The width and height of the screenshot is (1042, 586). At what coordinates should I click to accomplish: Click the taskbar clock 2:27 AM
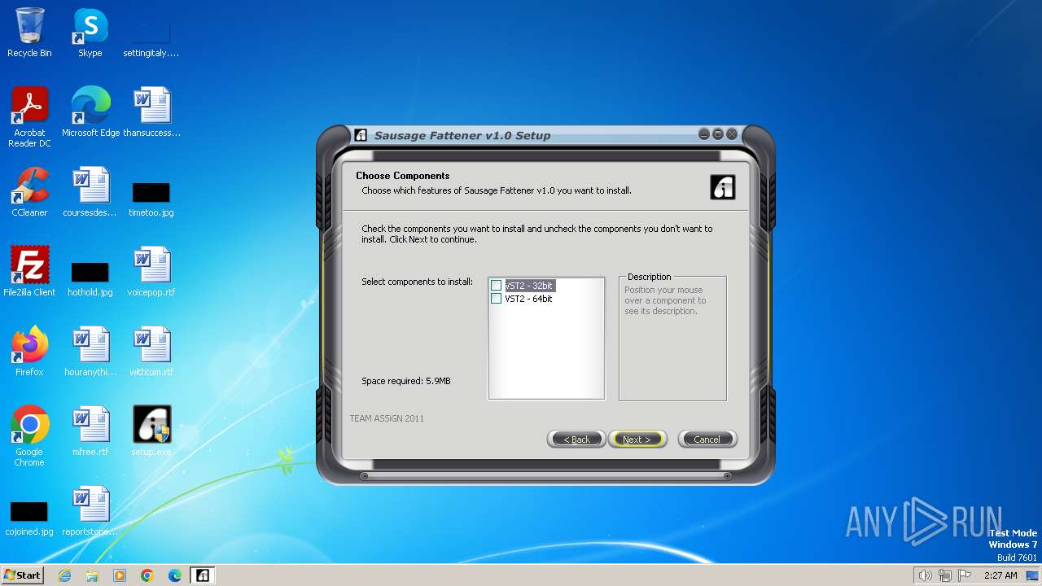1000,575
